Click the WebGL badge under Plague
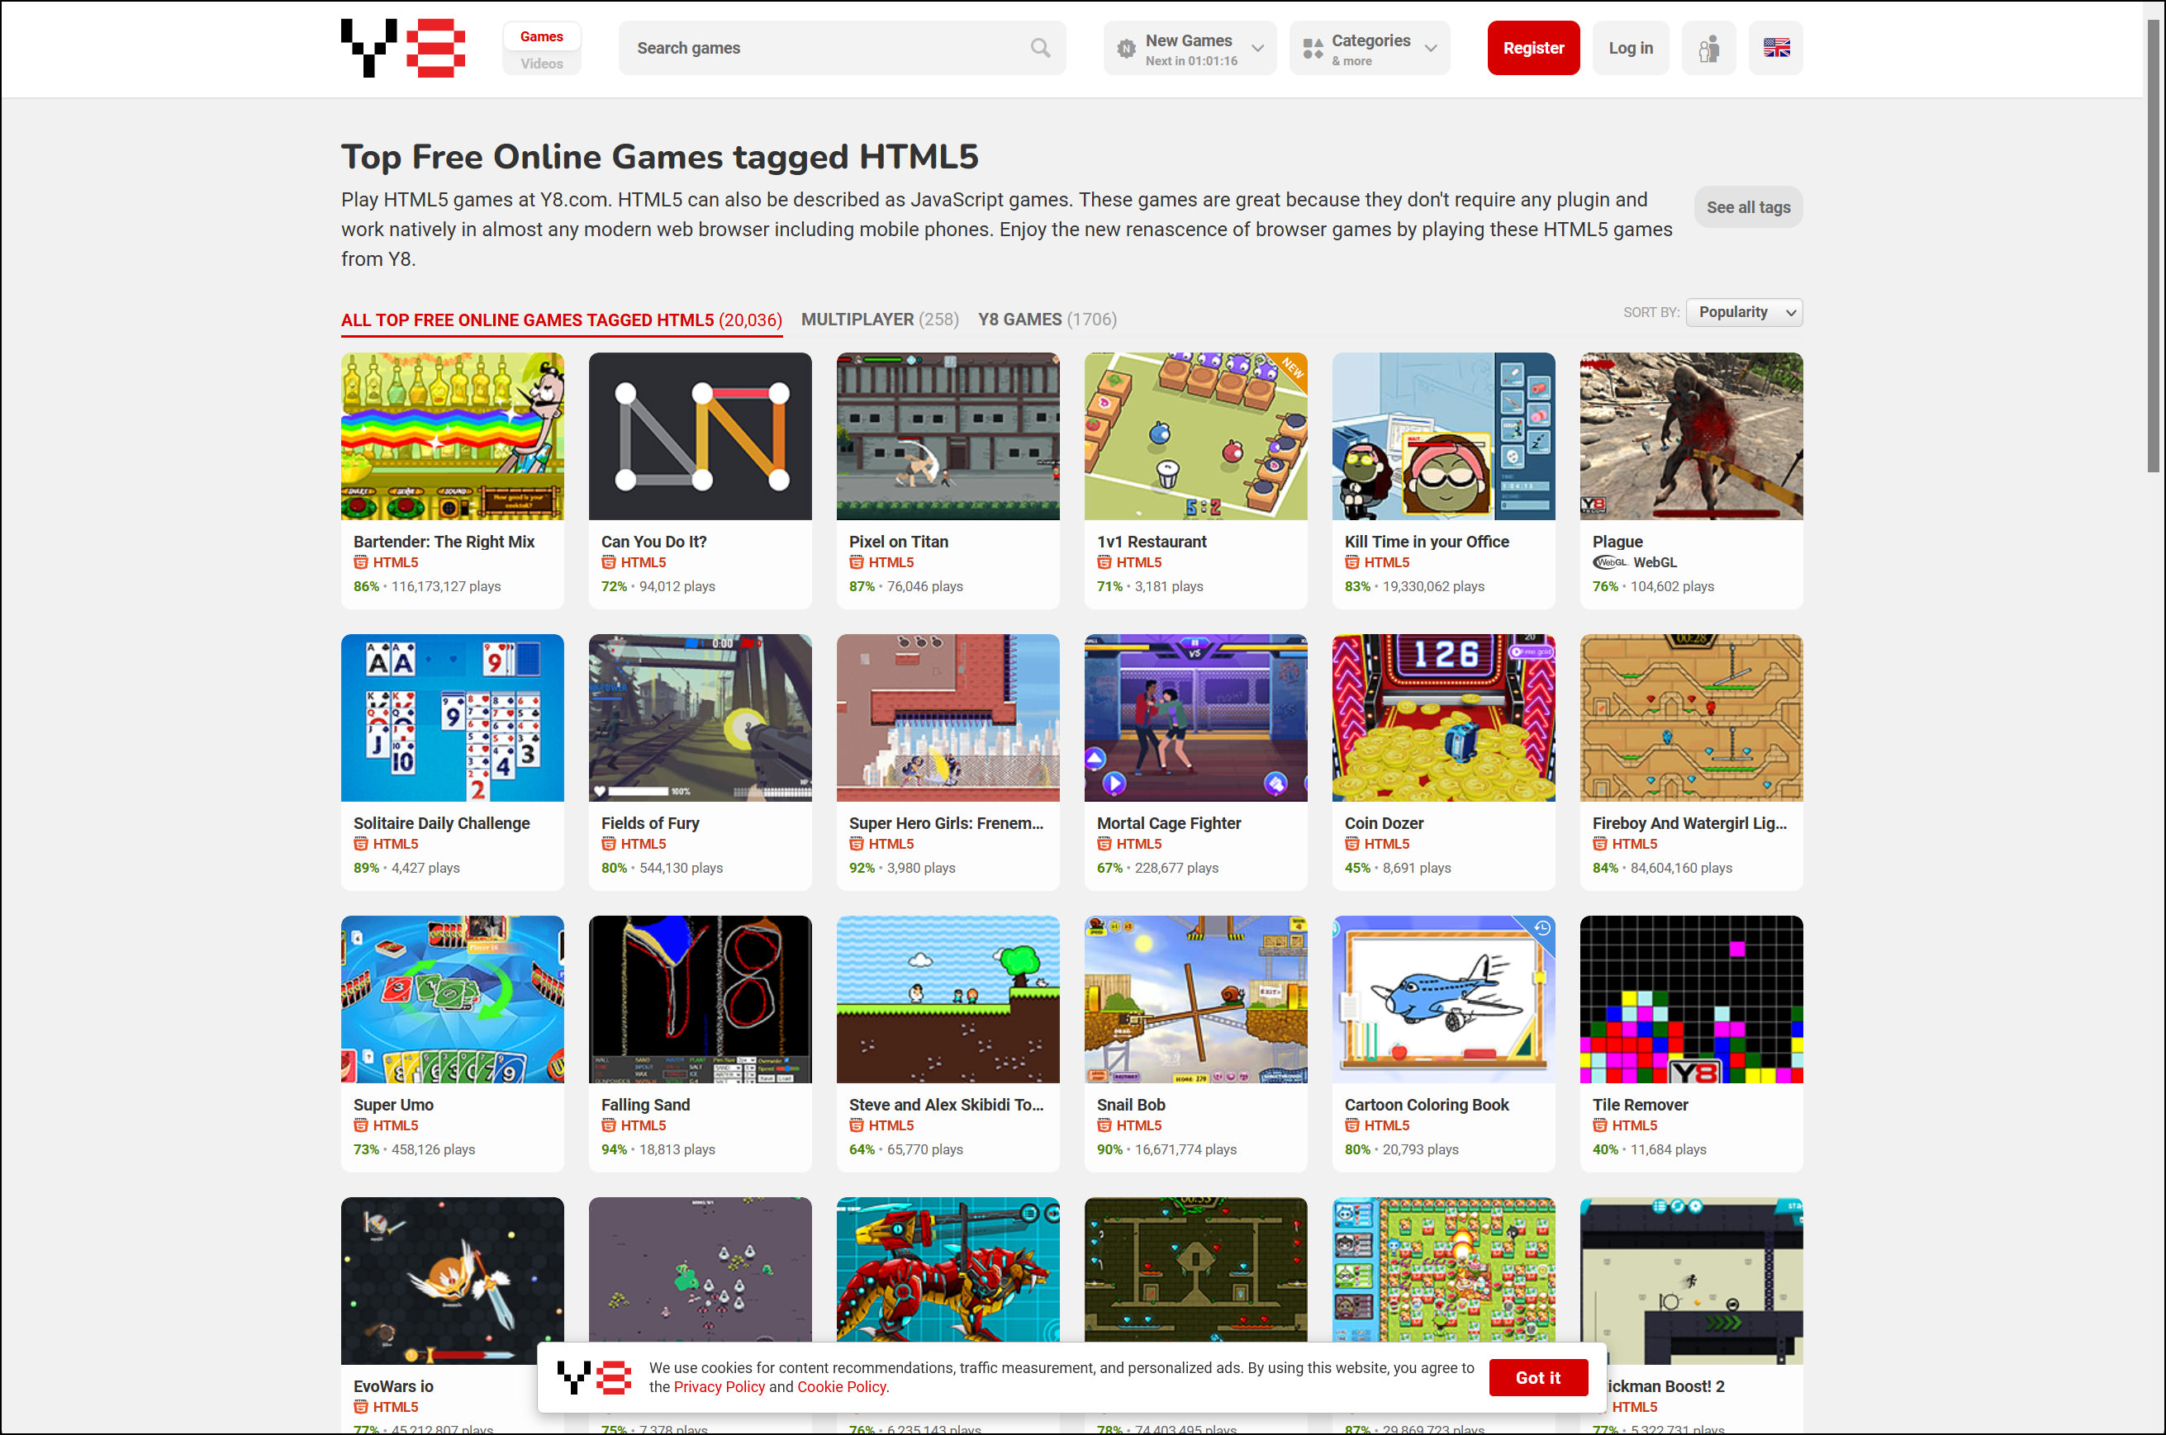Viewport: 2166px width, 1435px height. 1635,562
